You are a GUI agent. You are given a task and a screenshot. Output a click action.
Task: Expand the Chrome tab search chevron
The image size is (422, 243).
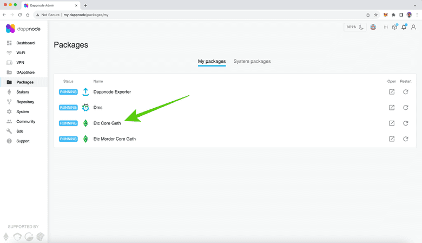click(416, 5)
